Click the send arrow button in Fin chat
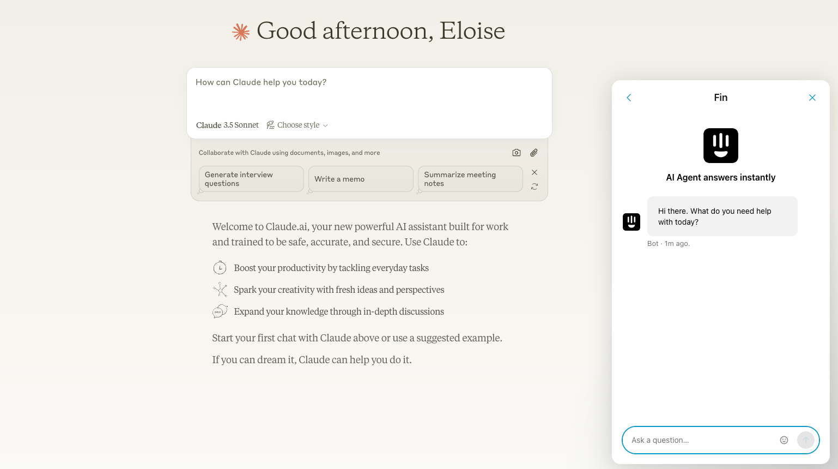838x469 pixels. tap(805, 440)
